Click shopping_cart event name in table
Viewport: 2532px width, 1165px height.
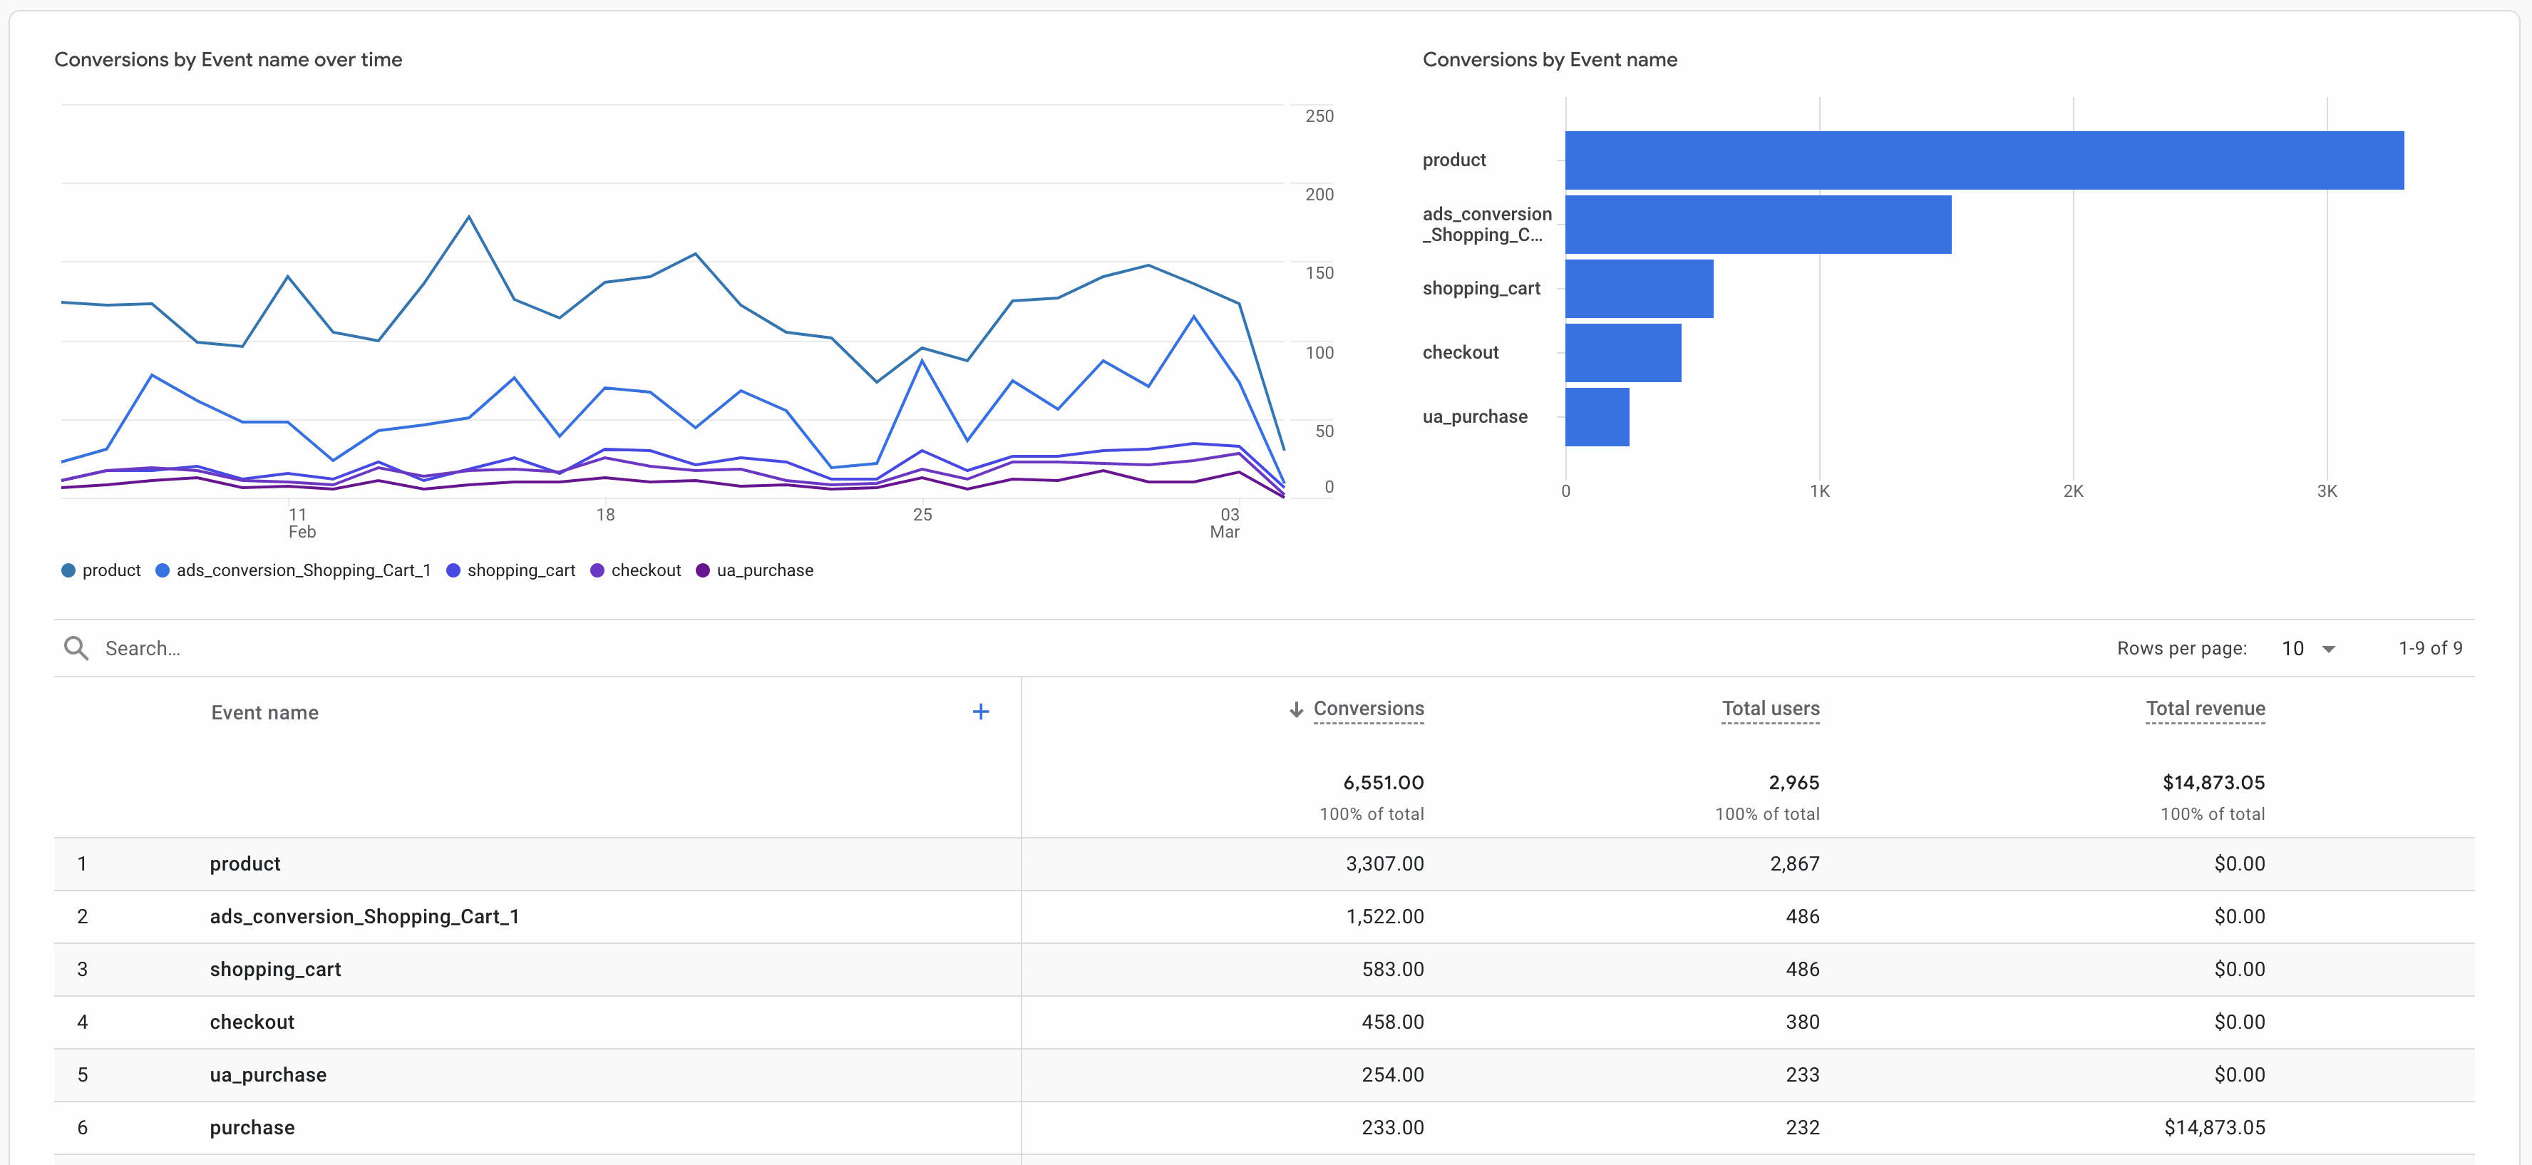[x=275, y=970]
